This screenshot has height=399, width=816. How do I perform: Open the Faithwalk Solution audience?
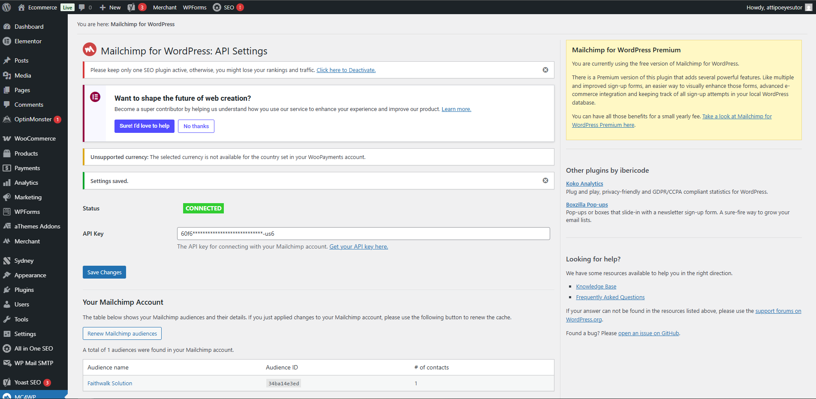pos(110,383)
